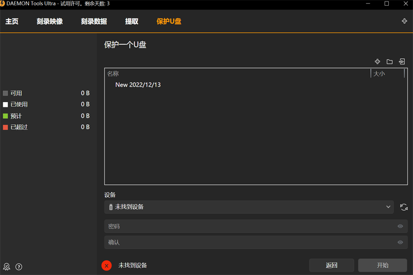The width and height of the screenshot is (413, 275).
Task: Focus the 确认 confirm password field
Action: 256,242
